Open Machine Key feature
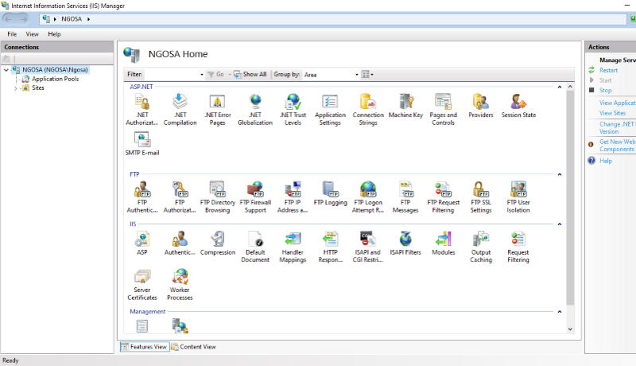Screen dimensions: 636x366 pos(405,106)
